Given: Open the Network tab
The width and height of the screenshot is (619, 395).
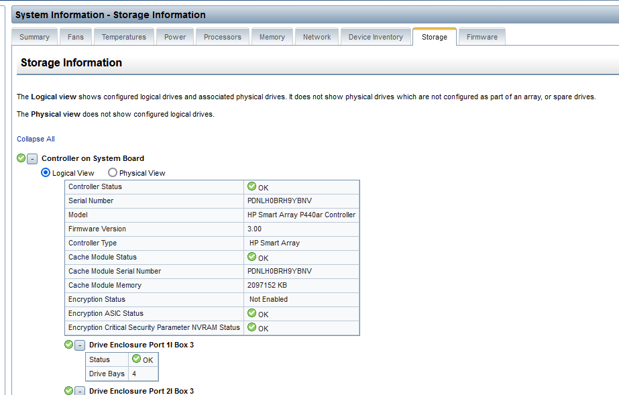Looking at the screenshot, I should [317, 37].
